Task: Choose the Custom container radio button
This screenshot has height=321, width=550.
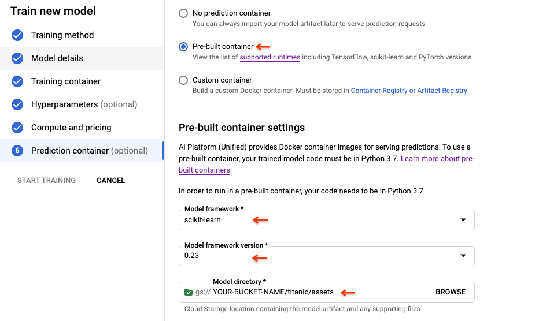Action: point(183,80)
